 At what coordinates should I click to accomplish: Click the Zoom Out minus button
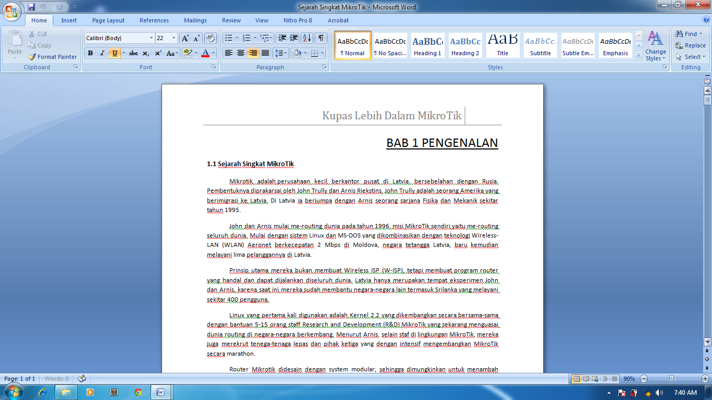pos(644,379)
